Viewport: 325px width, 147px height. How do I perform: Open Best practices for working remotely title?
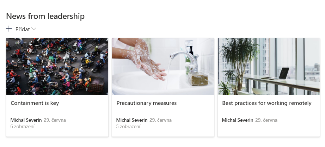pos(267,103)
